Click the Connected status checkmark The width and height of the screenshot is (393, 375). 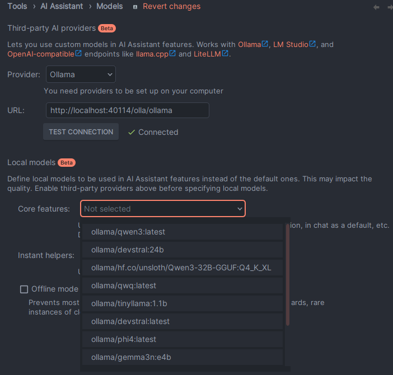tap(132, 132)
